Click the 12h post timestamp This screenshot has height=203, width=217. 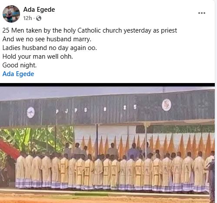pos(27,18)
